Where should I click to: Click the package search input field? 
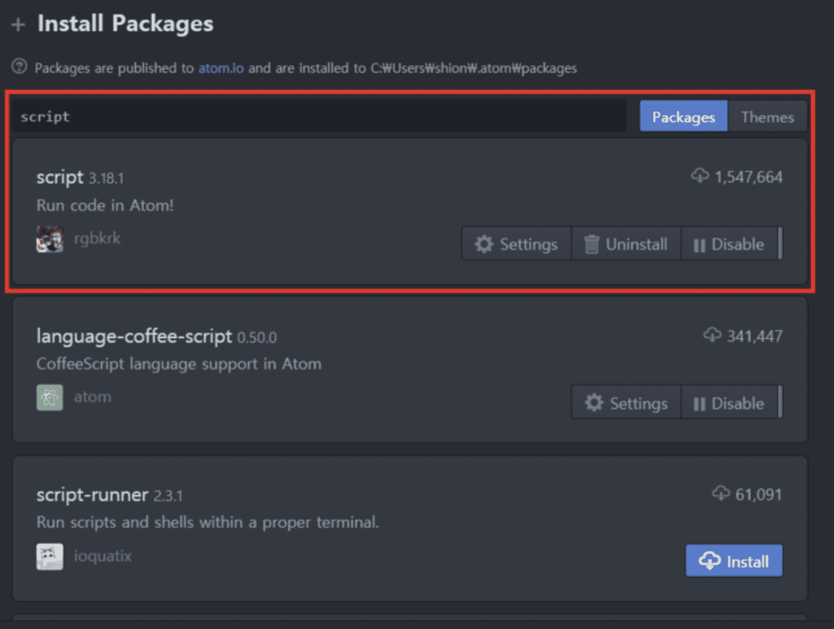click(x=319, y=117)
